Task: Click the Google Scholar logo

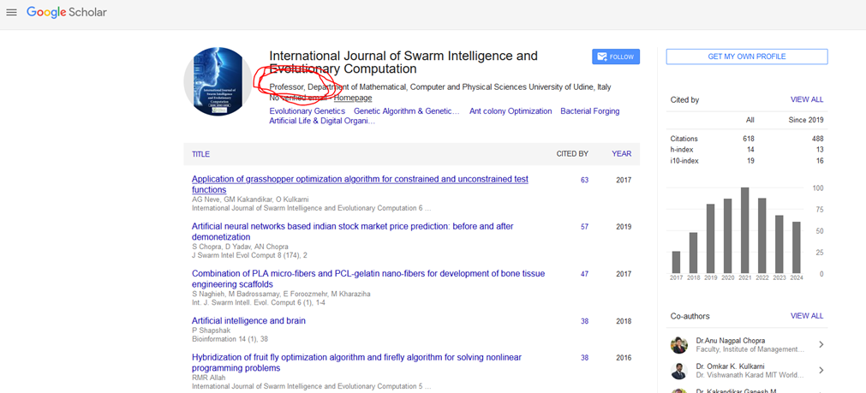Action: [x=67, y=12]
